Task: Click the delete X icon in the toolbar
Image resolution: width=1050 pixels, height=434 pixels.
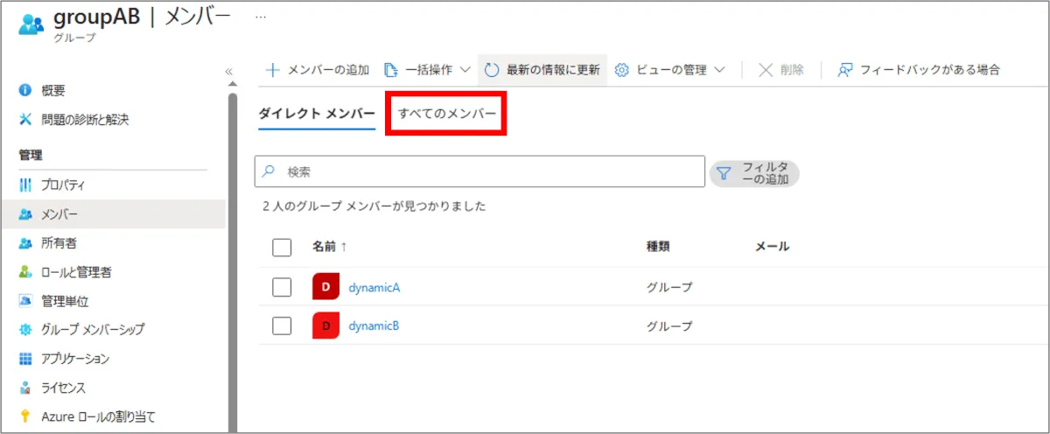Action: point(766,70)
